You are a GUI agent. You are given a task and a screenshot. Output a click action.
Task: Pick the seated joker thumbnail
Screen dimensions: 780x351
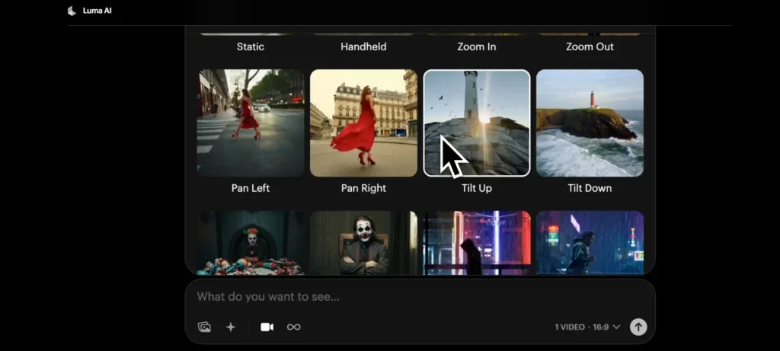pos(363,243)
